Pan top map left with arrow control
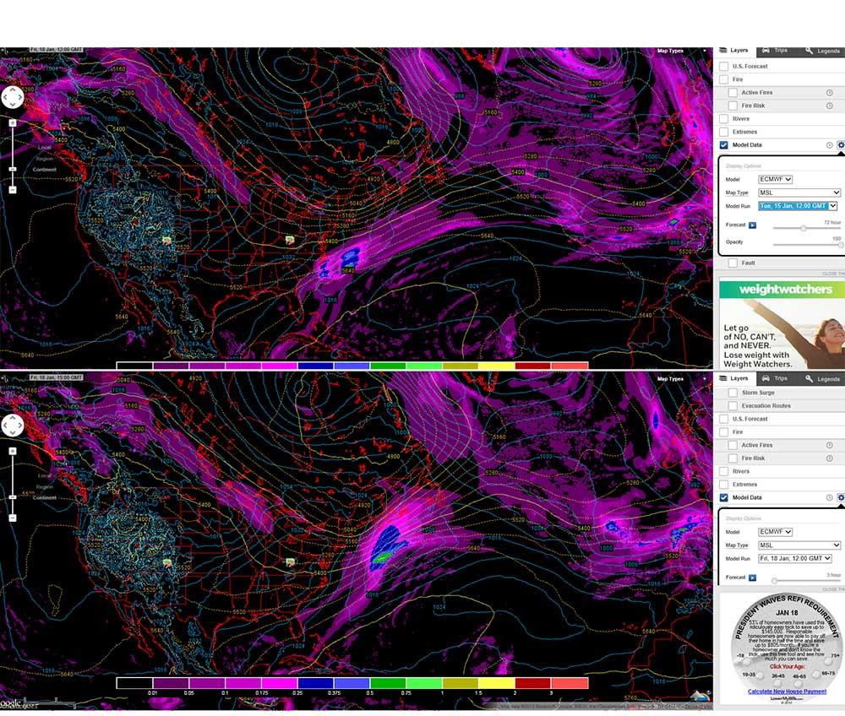Screen dimensions: 845x716 click(x=5, y=97)
